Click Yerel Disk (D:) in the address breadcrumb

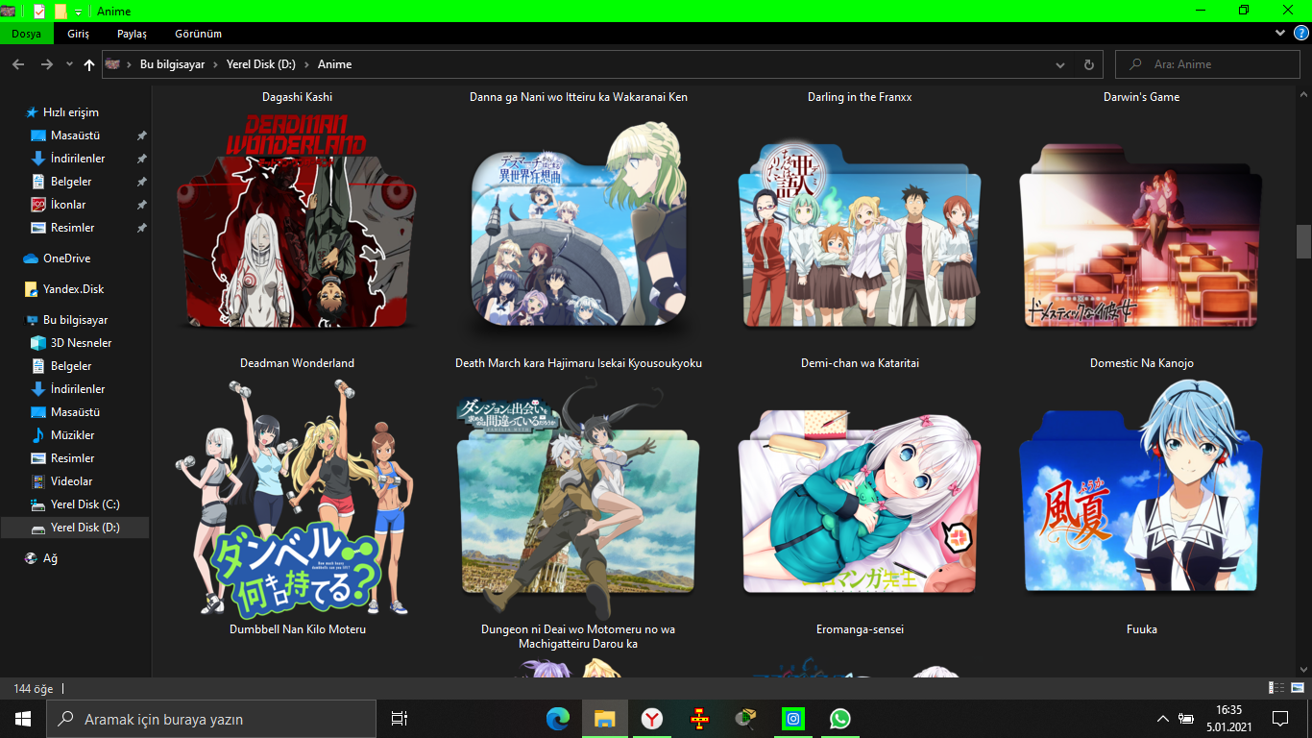coord(261,64)
